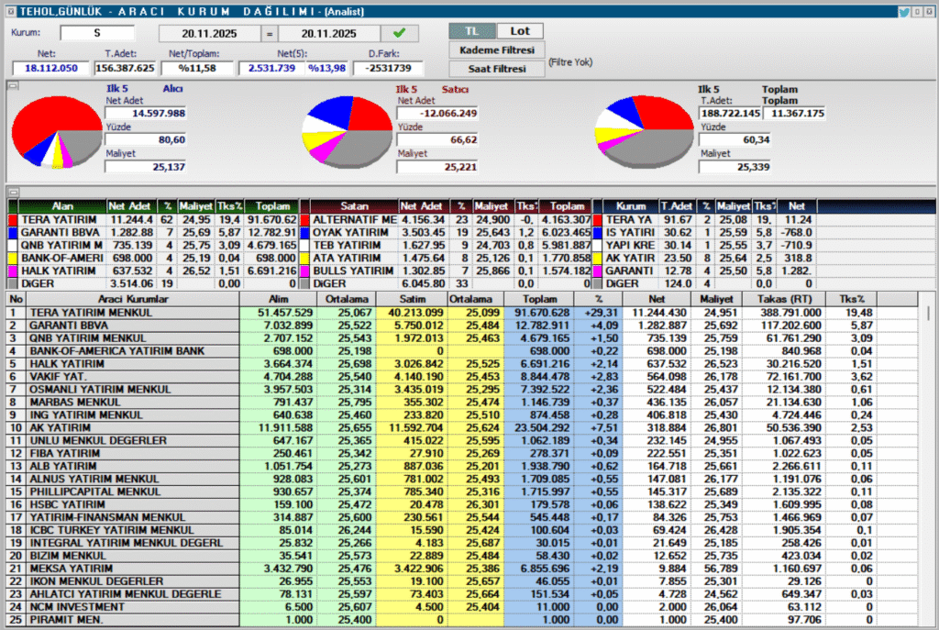This screenshot has height=630, width=939.
Task: Sort by Maliyet header in main table
Action: (716, 299)
